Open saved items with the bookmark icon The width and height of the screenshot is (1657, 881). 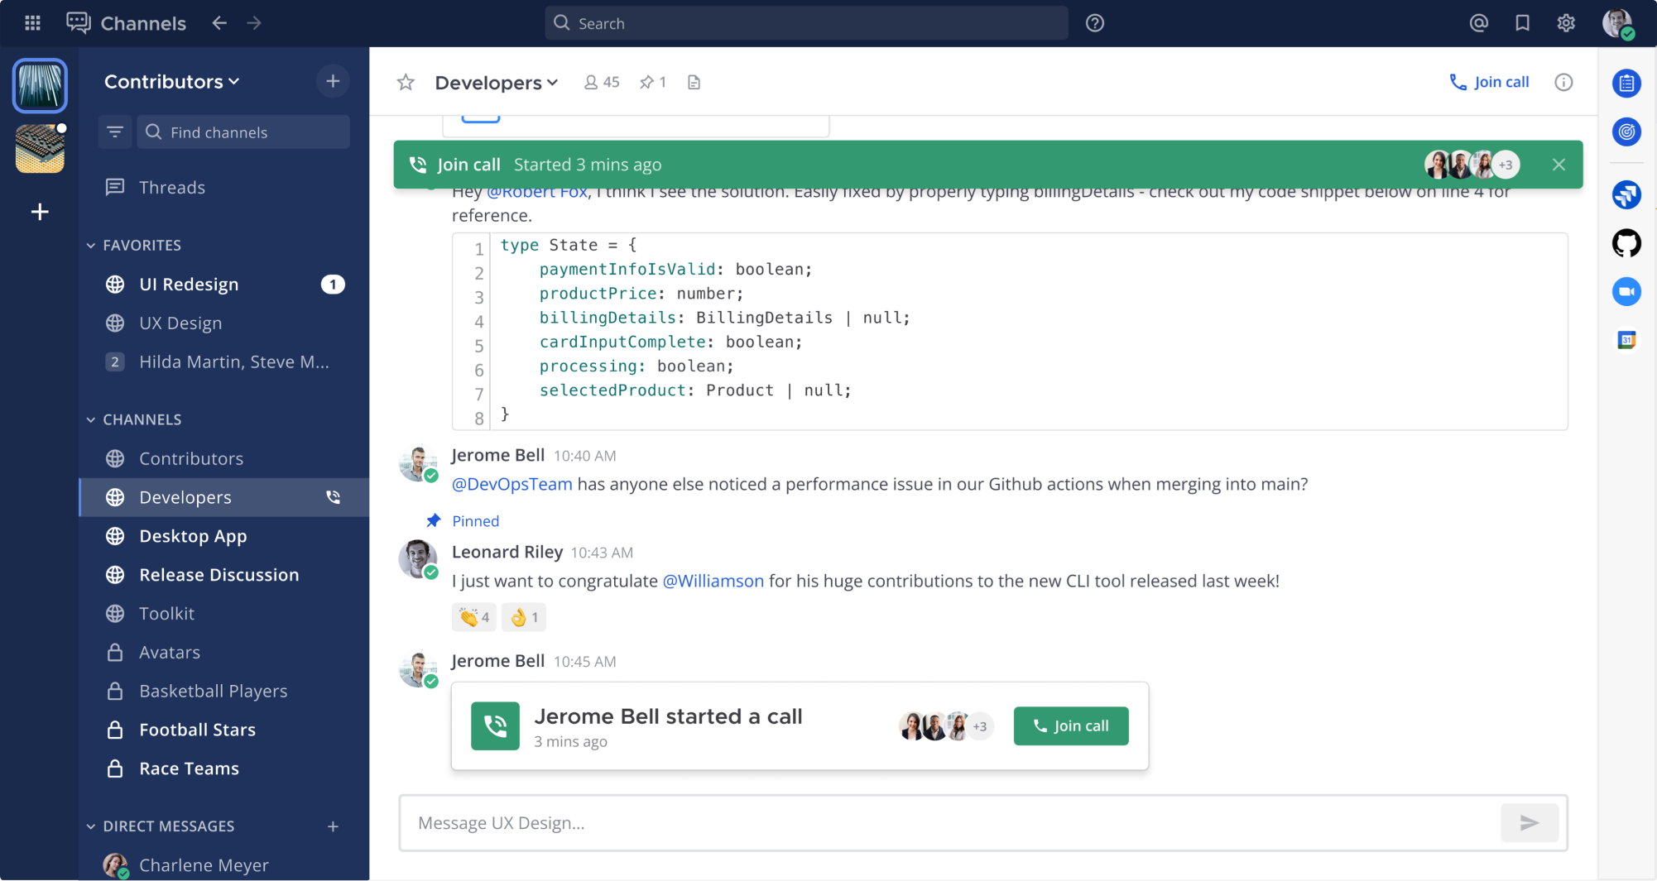[x=1522, y=22]
